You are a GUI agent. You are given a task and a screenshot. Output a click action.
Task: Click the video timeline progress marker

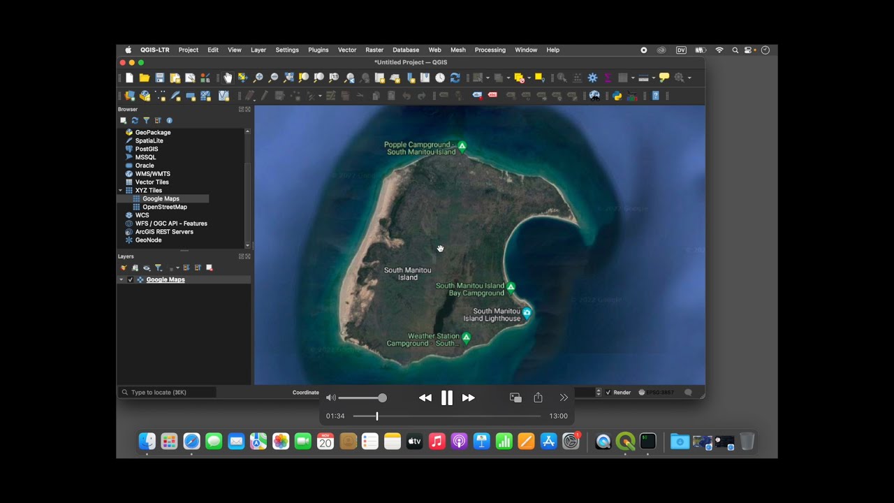[x=376, y=416]
